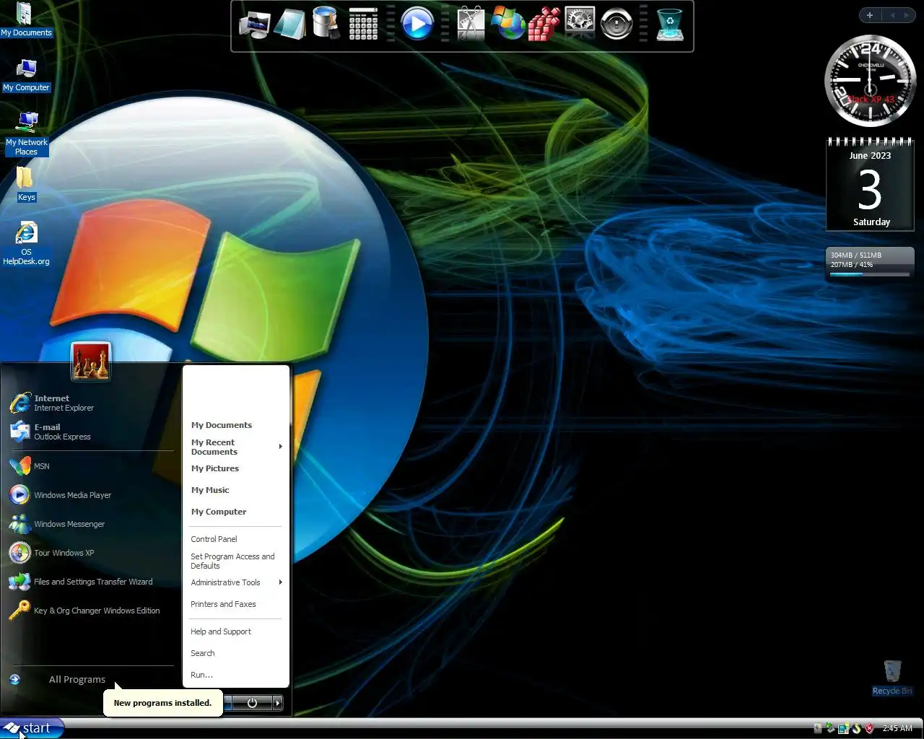Click the sidebar plus add-gadget button
Viewport: 924px width, 739px height.
tap(870, 15)
